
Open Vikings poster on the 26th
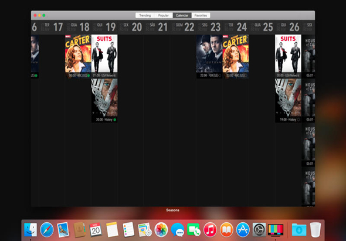point(288,98)
